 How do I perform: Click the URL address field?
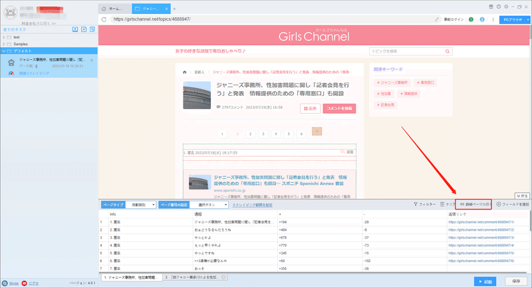(x=271, y=19)
